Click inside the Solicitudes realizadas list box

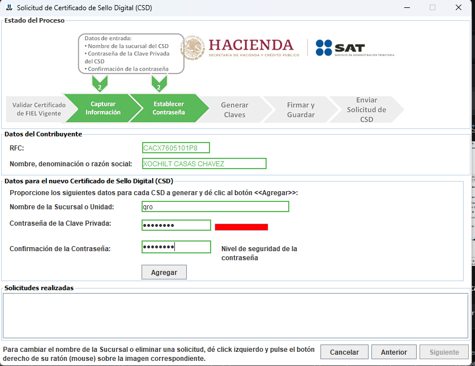tap(236, 316)
